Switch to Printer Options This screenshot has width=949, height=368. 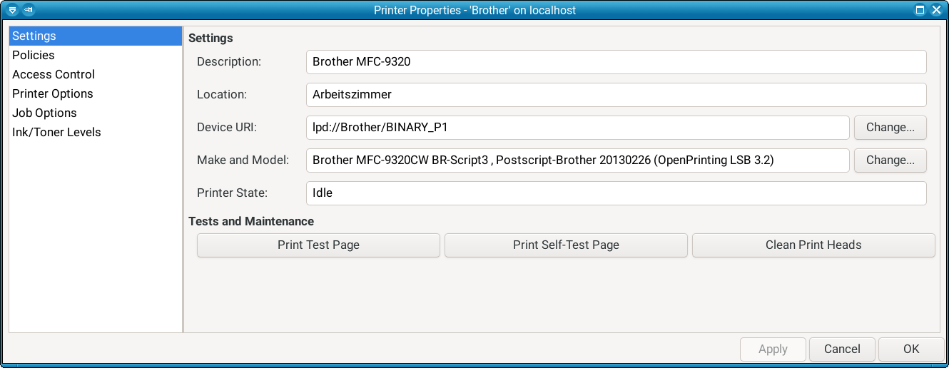pyautogui.click(x=53, y=93)
